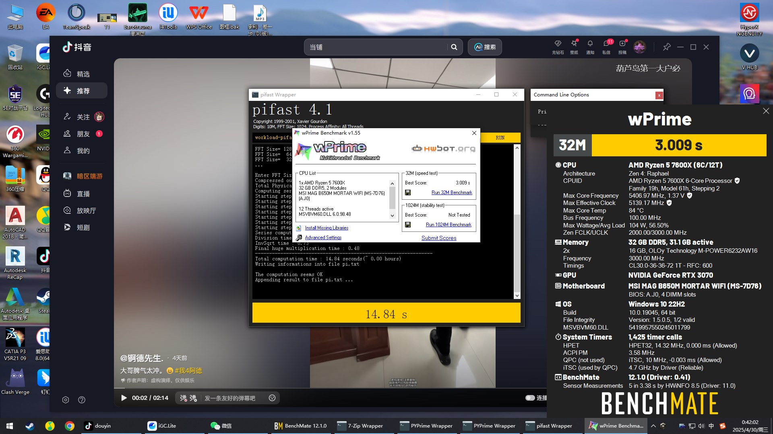Open Douyin settings gear icon

click(x=66, y=400)
